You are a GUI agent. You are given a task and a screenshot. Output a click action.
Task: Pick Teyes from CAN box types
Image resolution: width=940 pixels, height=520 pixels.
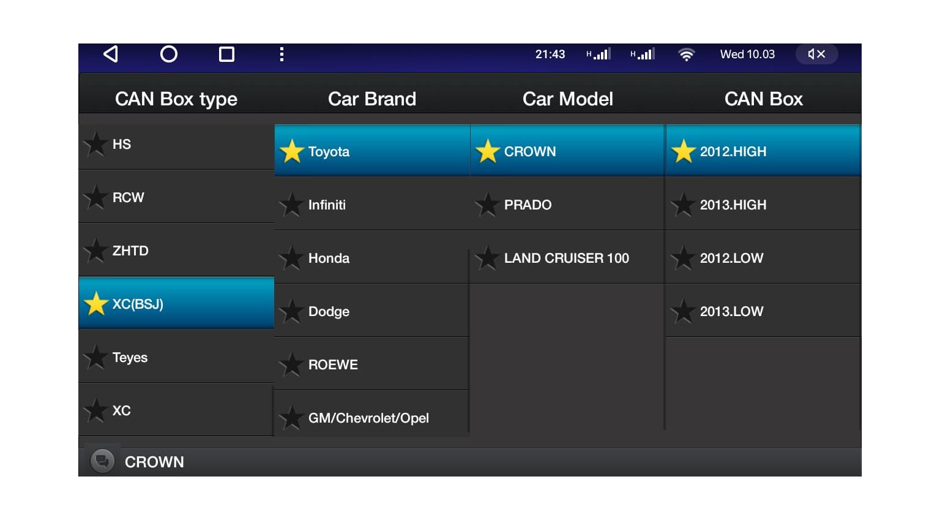click(x=176, y=358)
